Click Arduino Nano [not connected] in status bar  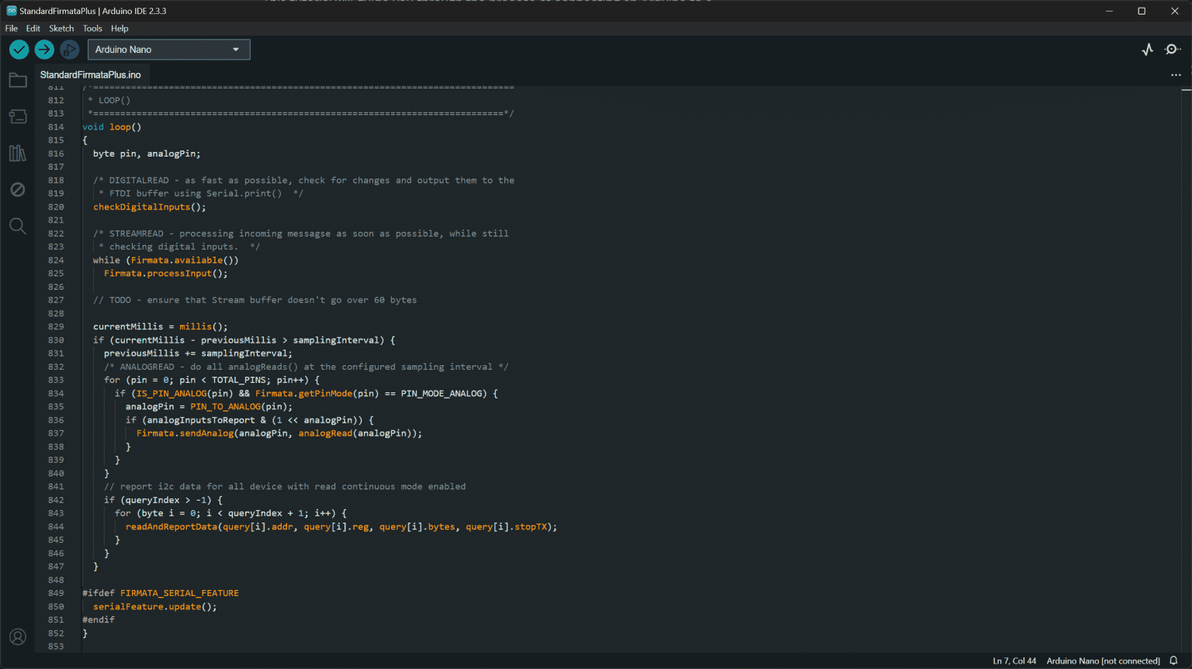pyautogui.click(x=1103, y=660)
